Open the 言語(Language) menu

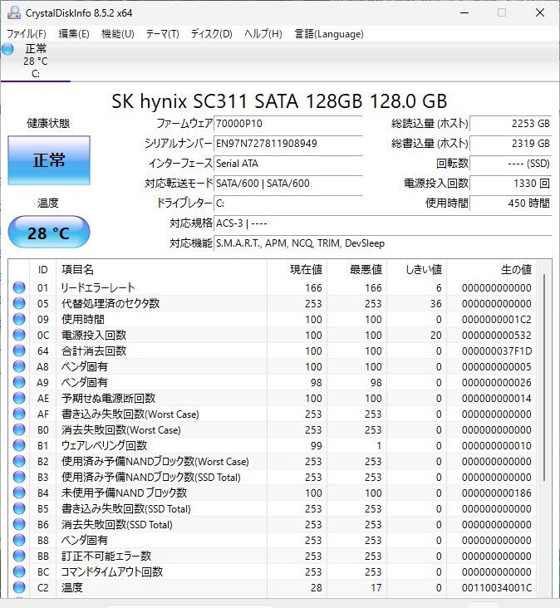tap(329, 34)
